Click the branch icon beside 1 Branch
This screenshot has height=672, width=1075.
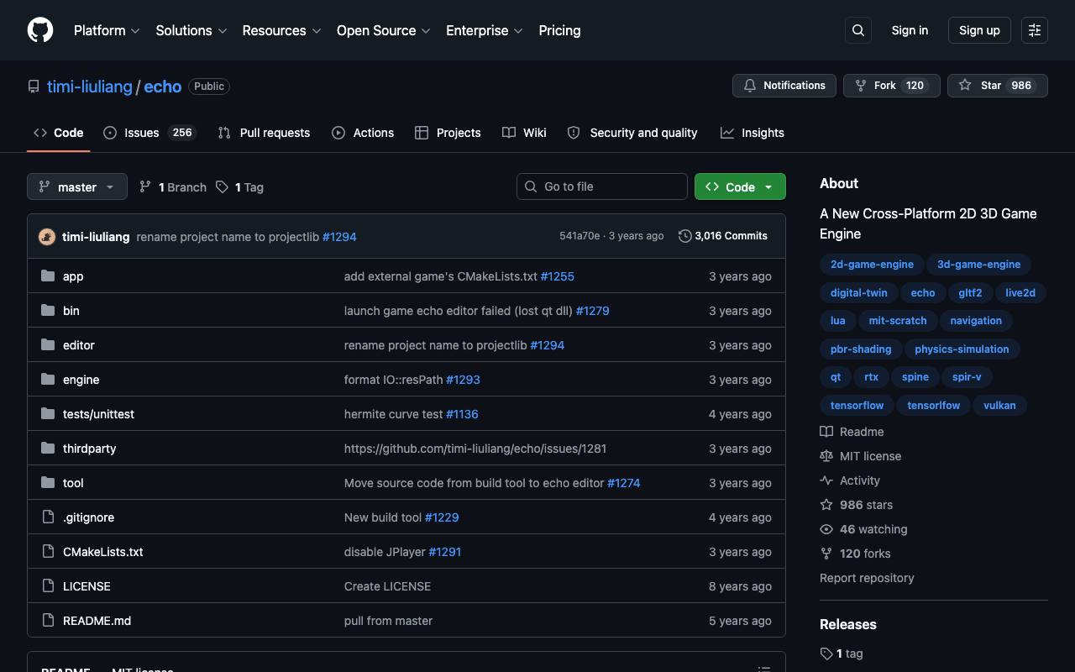tap(145, 187)
